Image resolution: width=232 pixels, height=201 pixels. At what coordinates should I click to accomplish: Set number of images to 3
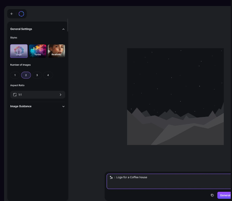coord(37,75)
